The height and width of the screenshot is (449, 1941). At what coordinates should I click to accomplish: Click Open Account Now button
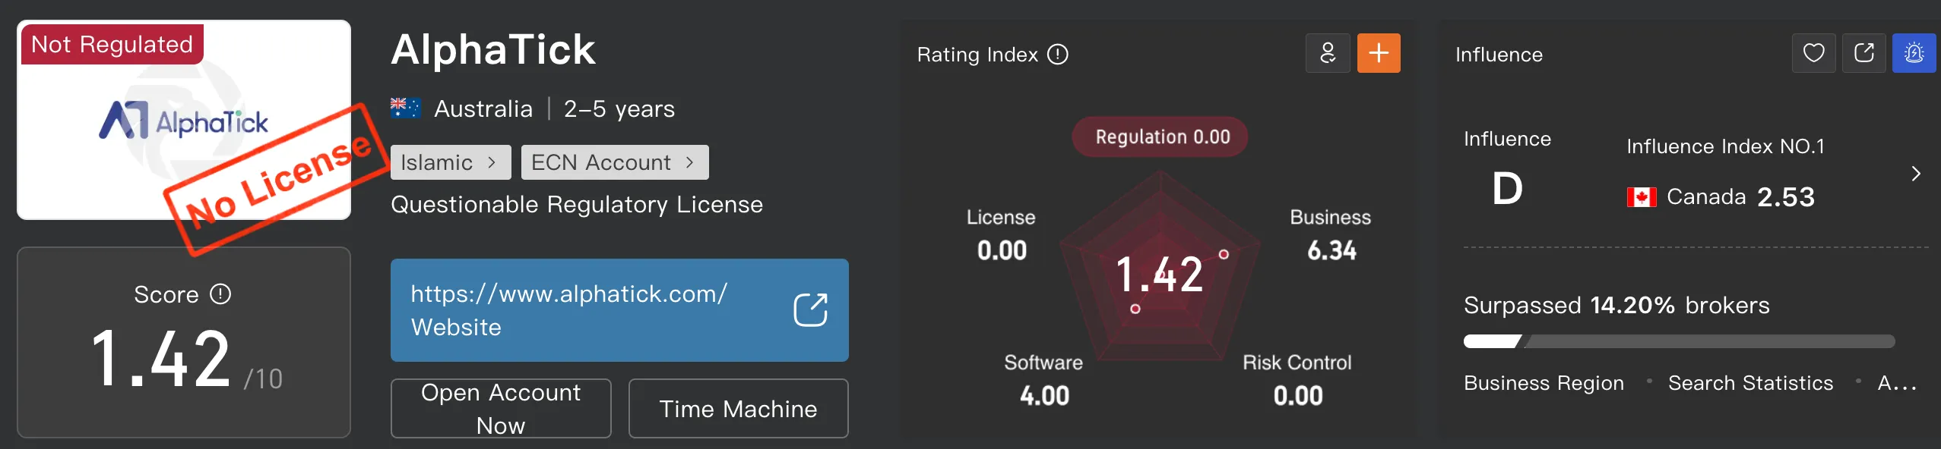pos(501,408)
